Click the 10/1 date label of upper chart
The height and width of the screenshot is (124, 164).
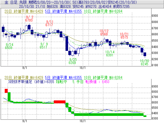point(83,68)
